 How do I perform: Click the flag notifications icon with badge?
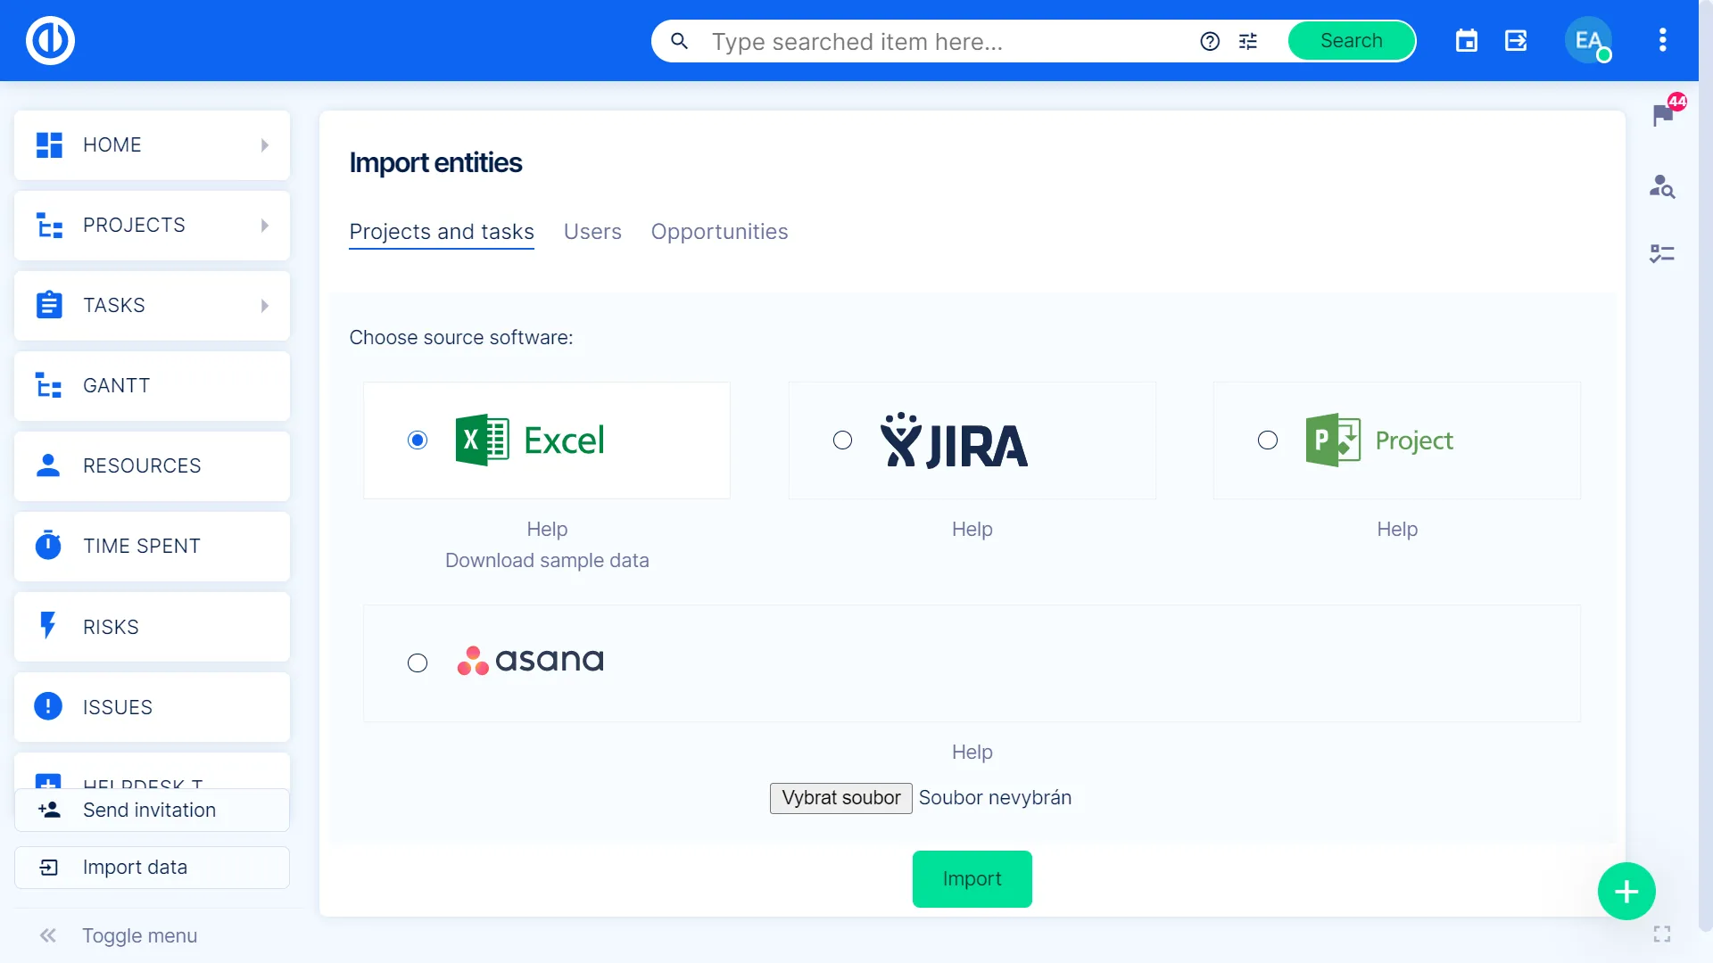1662,114
